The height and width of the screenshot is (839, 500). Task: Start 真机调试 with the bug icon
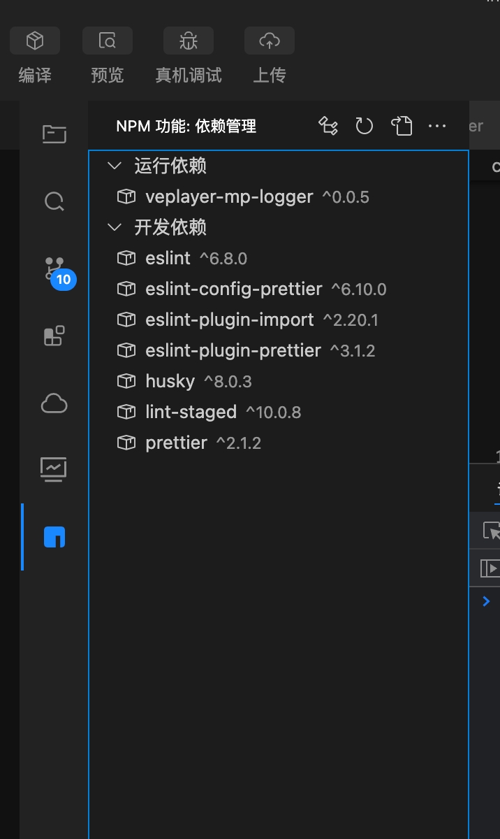pos(189,41)
